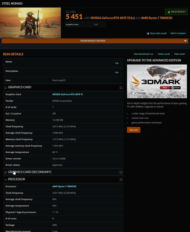Click the average memory clock 1,505 MHz value
190x232 pixels.
(58, 146)
